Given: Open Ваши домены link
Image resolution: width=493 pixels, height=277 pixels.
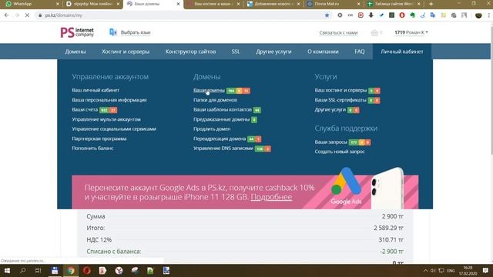Looking at the screenshot, I should click(209, 90).
